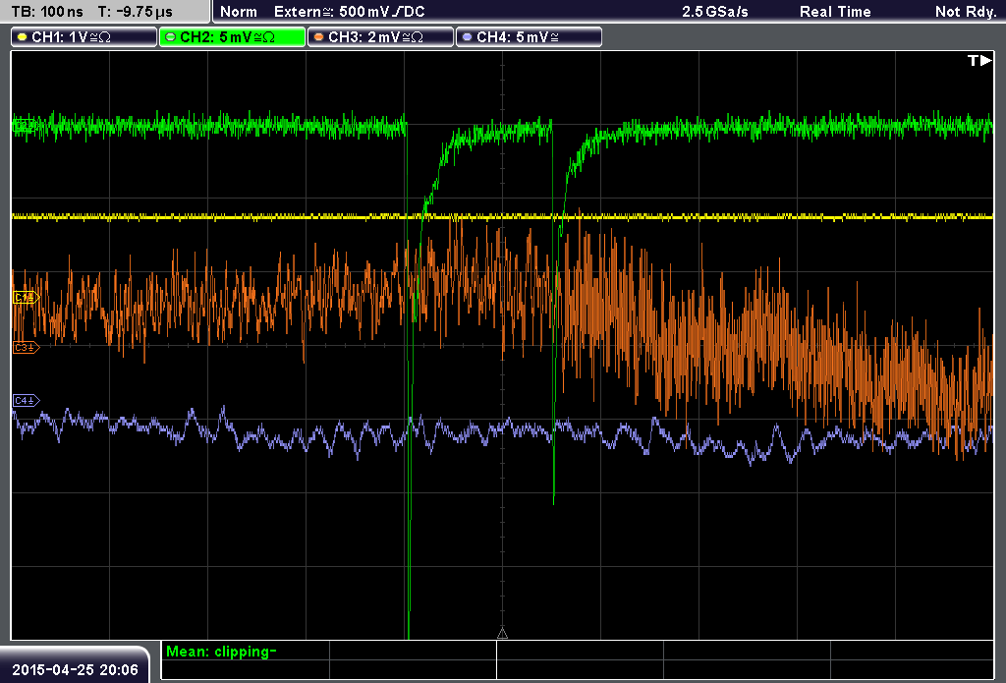1006x683 pixels.
Task: Click the Norm trigger mode label
Action: click(239, 12)
